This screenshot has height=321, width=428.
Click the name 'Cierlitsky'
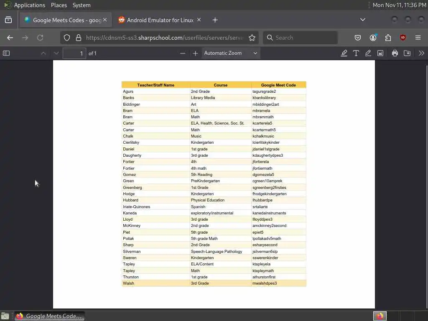click(131, 143)
